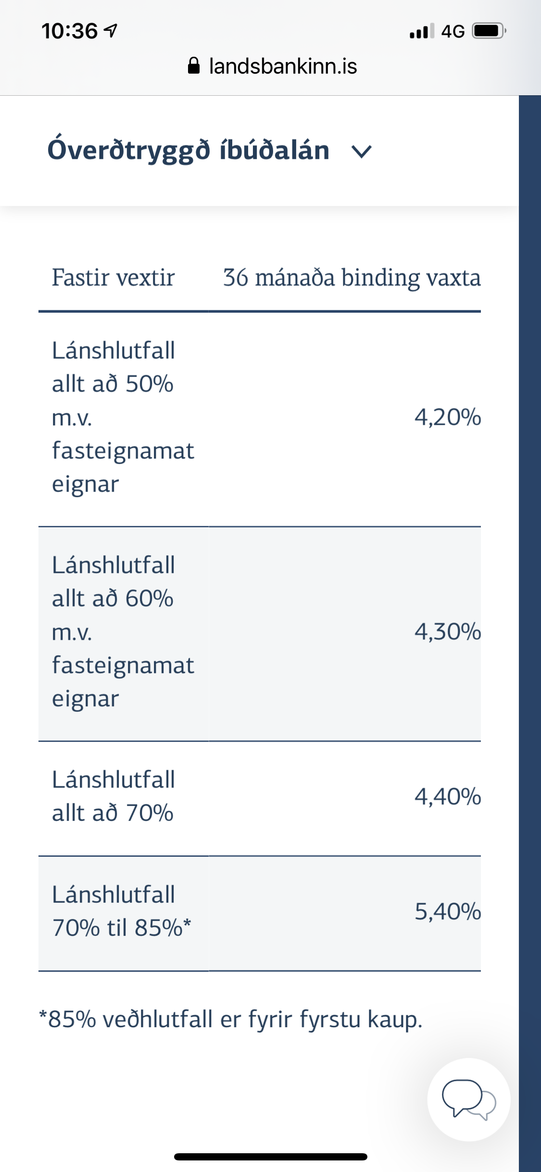
Task: Click the 5,40% interest rate value
Action: pos(447,912)
